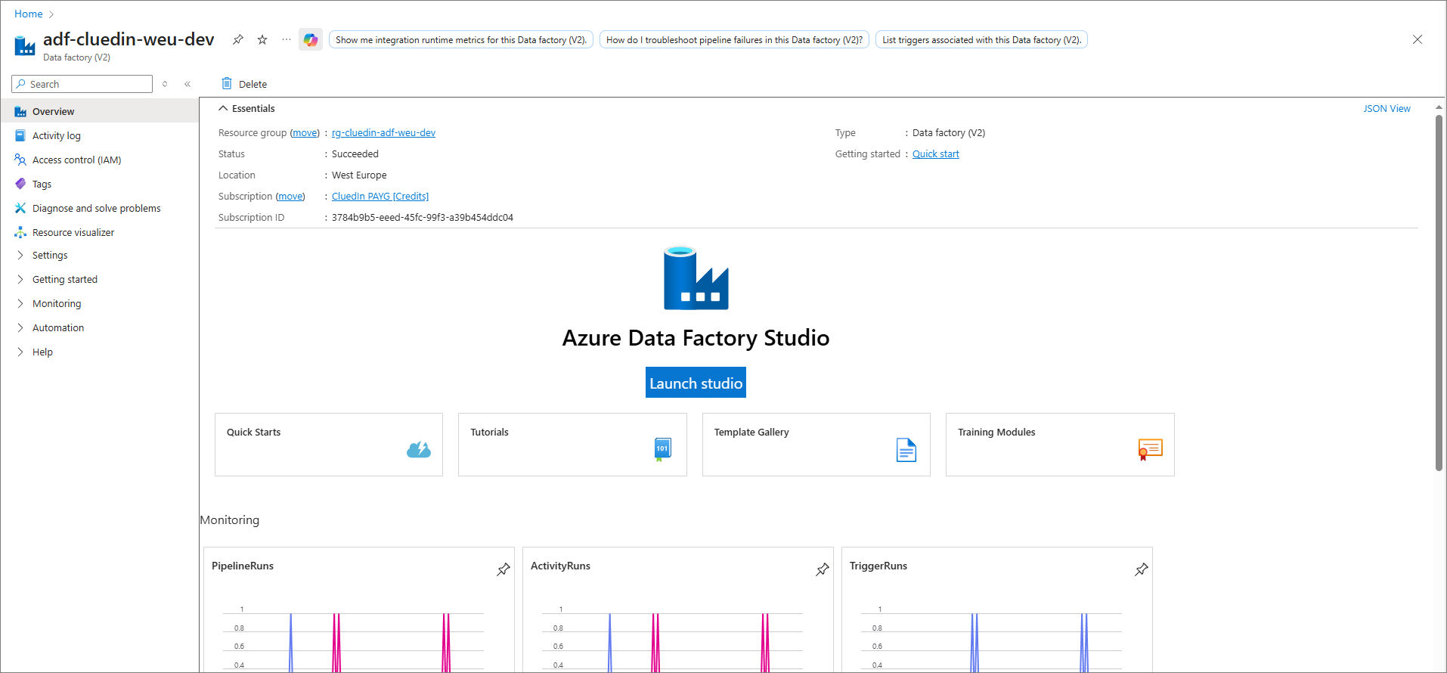
Task: Collapse the Essentials section
Action: point(223,109)
